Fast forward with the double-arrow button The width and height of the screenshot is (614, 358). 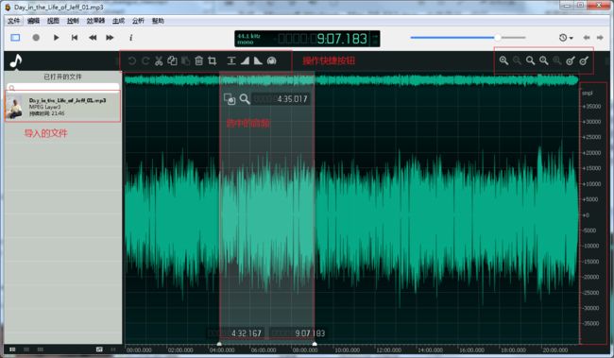click(110, 38)
